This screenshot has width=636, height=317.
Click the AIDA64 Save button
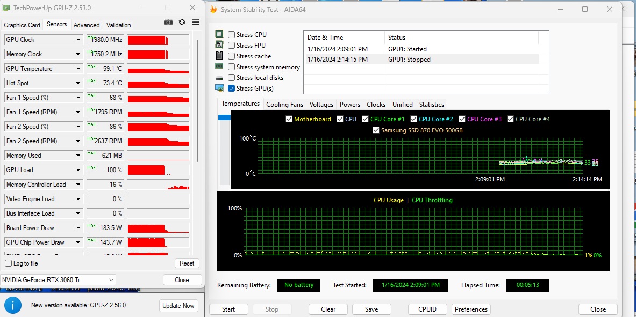(x=371, y=309)
